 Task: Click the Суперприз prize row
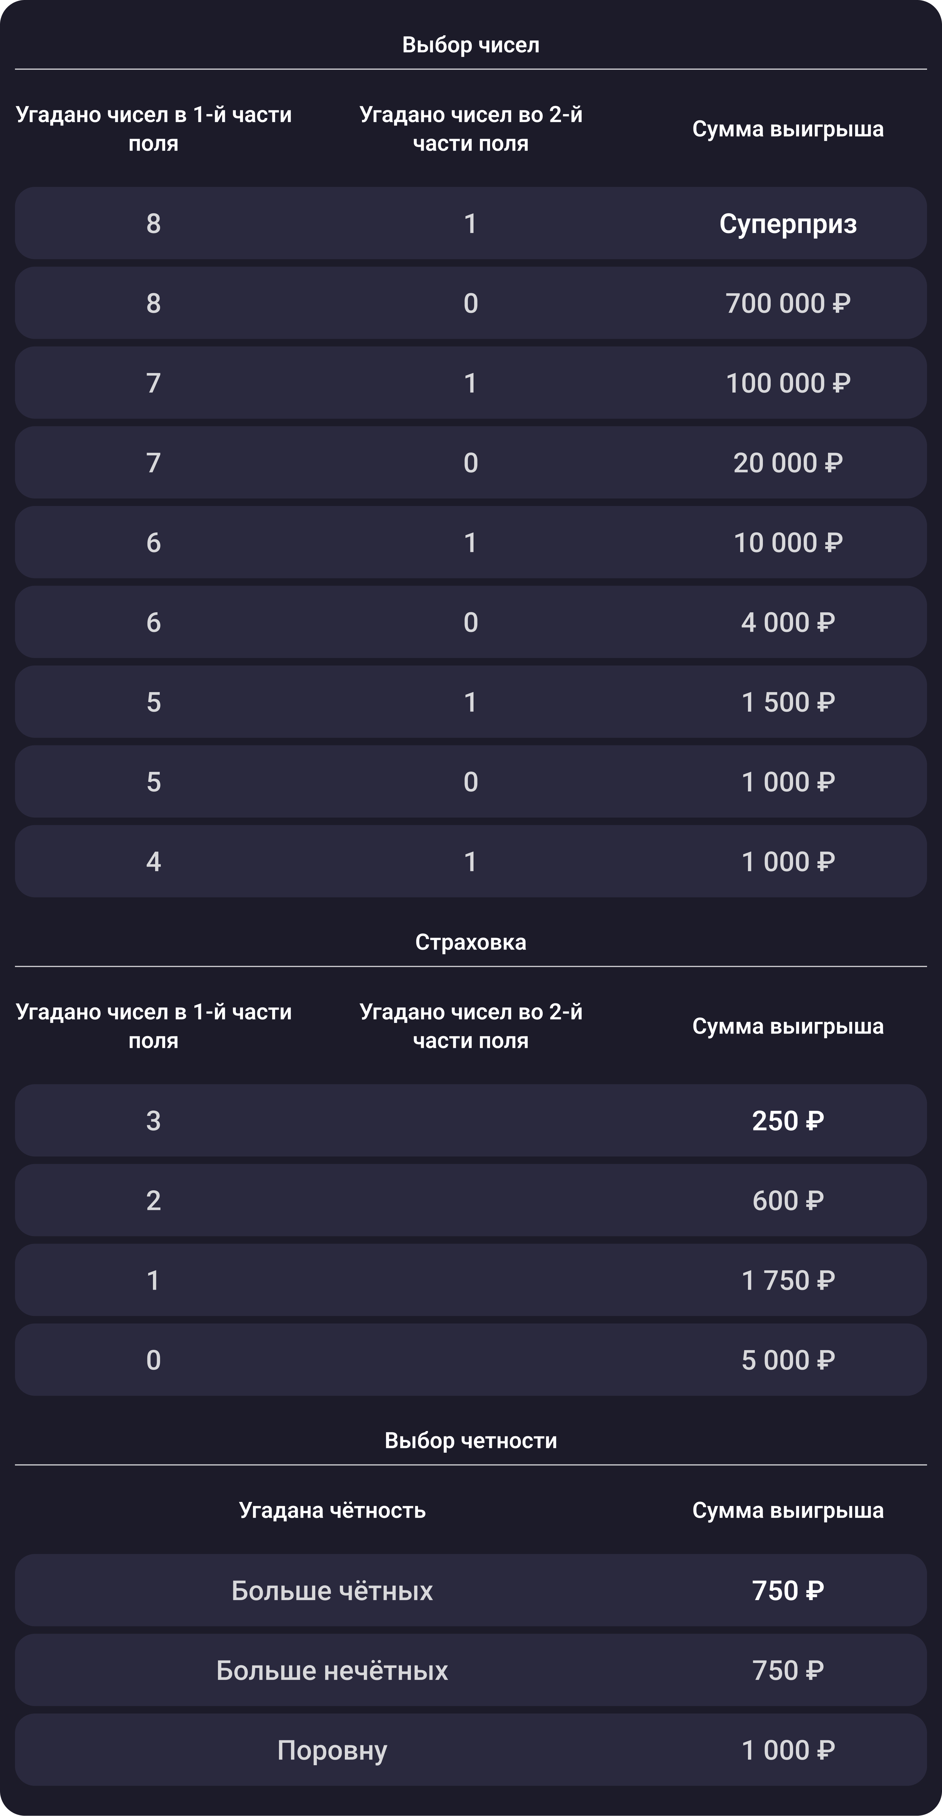coord(471,223)
